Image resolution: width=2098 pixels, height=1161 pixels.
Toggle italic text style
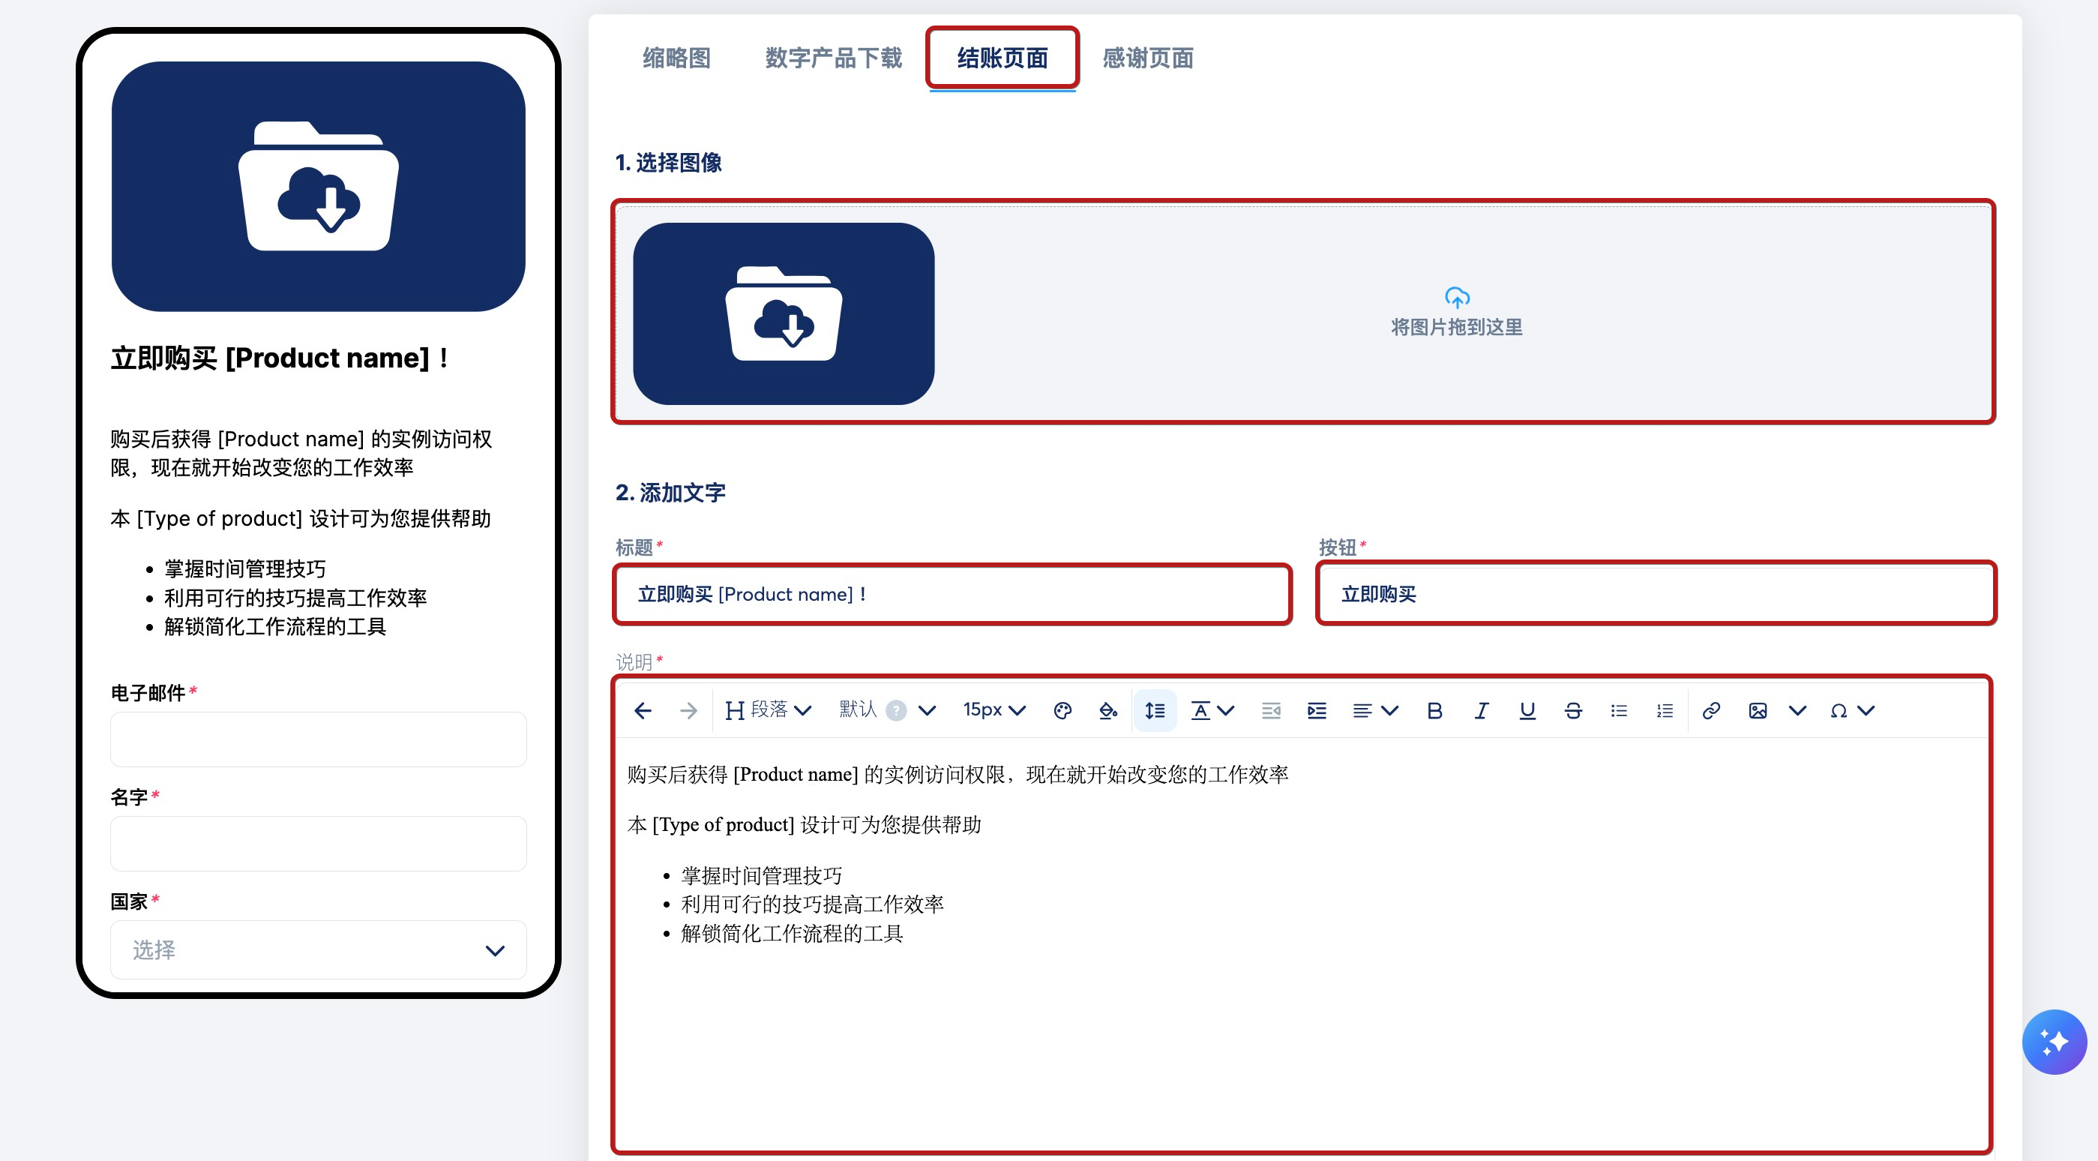point(1481,710)
